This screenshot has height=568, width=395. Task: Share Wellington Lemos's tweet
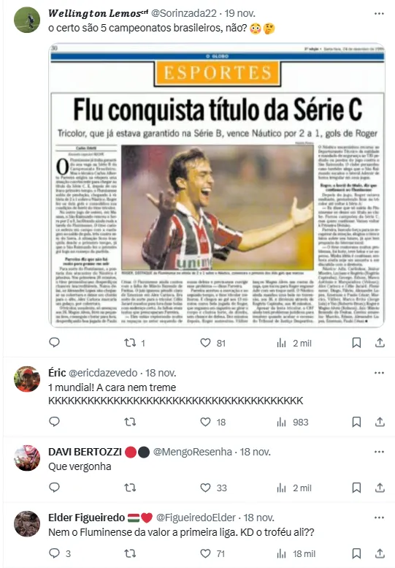[380, 343]
